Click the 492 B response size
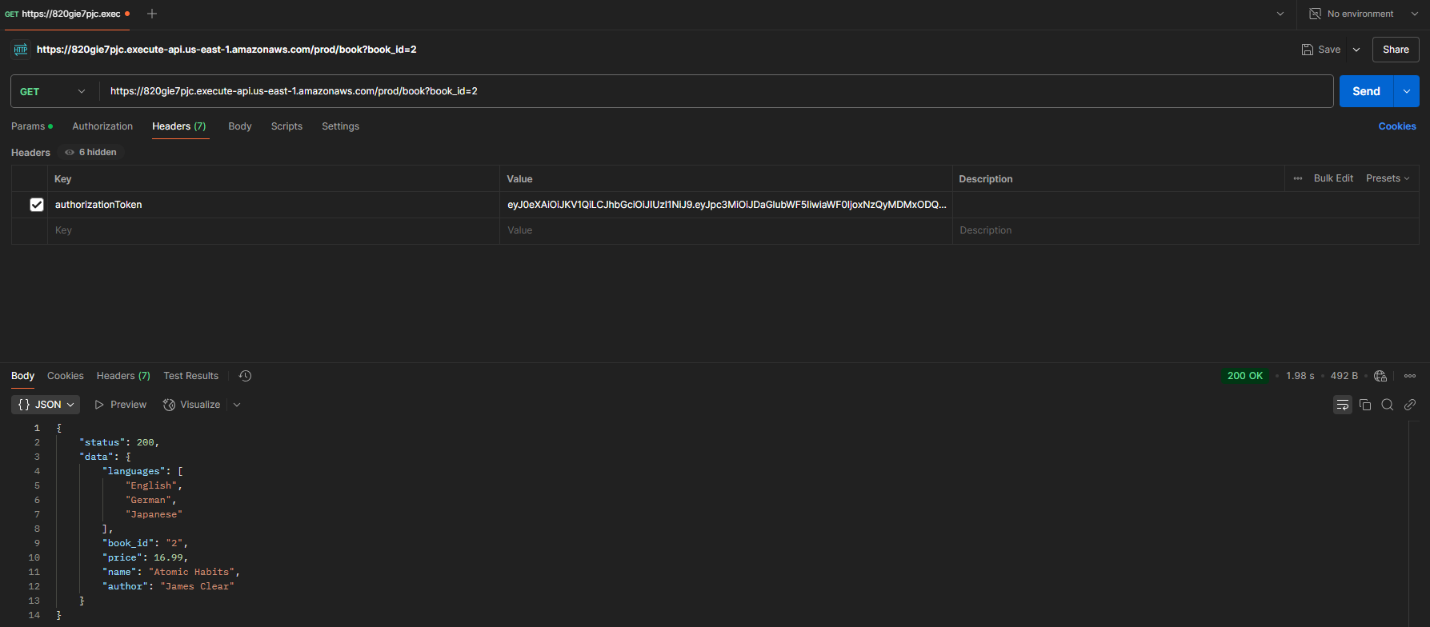The height and width of the screenshot is (627, 1430). [x=1344, y=376]
